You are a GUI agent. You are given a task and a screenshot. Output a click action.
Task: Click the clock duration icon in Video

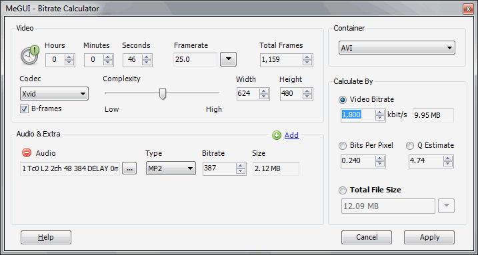[x=30, y=55]
